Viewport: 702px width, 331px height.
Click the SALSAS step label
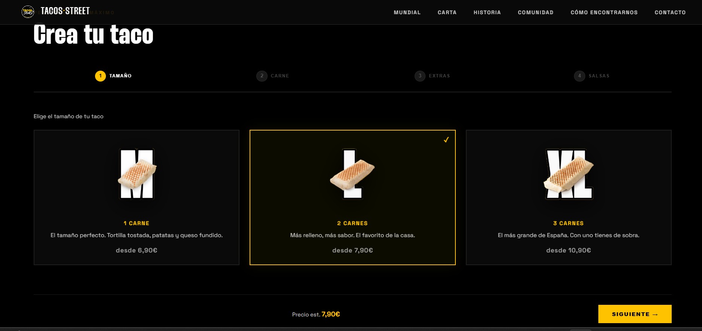pos(599,76)
